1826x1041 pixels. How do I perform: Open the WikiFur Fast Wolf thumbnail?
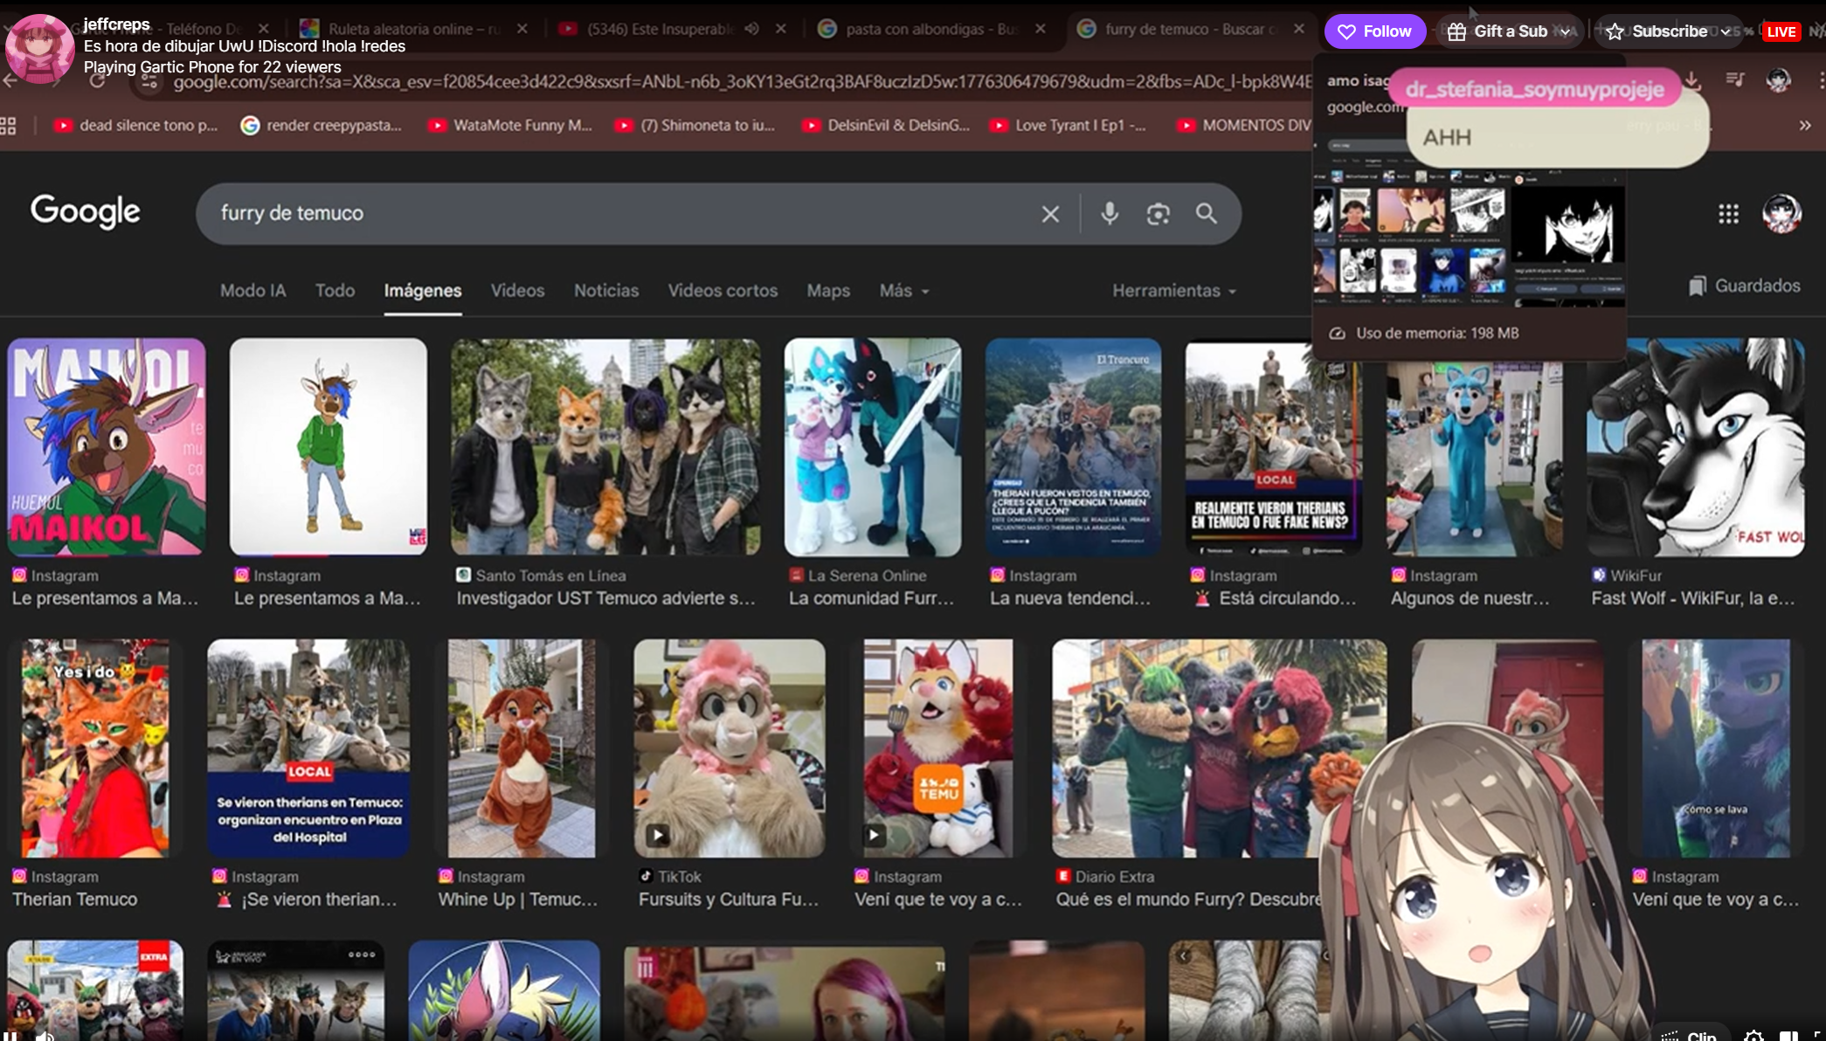pos(1695,447)
